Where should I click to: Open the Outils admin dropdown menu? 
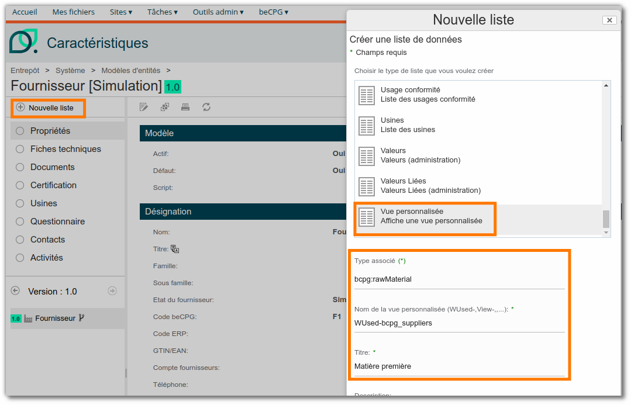click(218, 12)
